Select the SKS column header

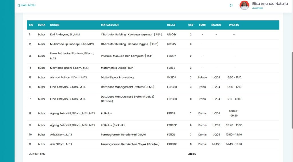pos(191,25)
